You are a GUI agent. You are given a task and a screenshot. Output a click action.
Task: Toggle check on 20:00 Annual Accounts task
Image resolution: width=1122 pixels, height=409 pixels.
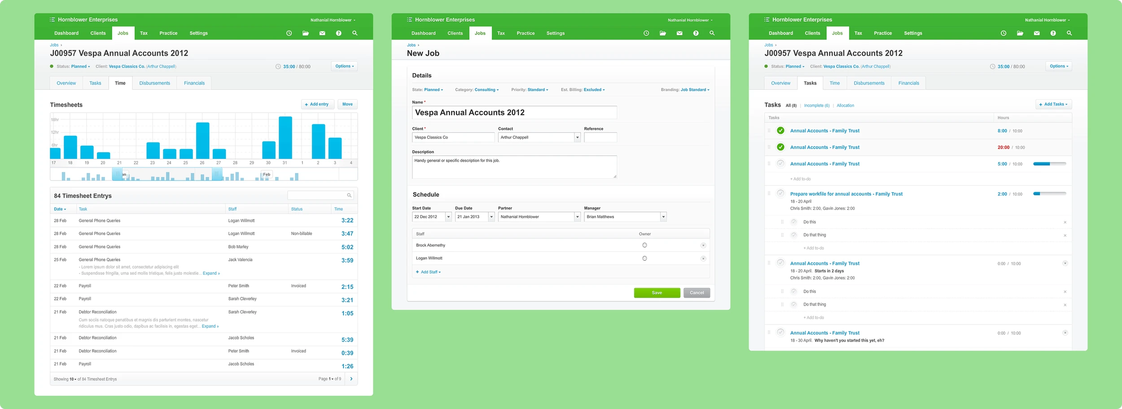click(780, 147)
